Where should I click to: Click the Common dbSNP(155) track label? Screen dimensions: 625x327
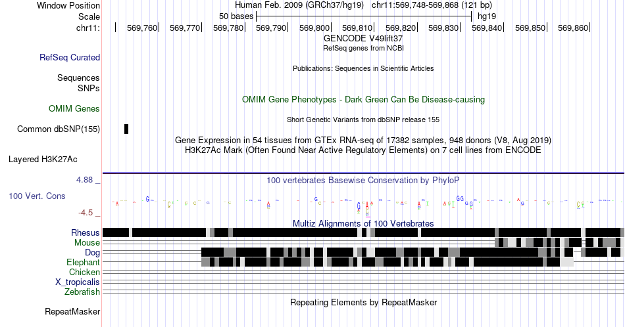59,129
